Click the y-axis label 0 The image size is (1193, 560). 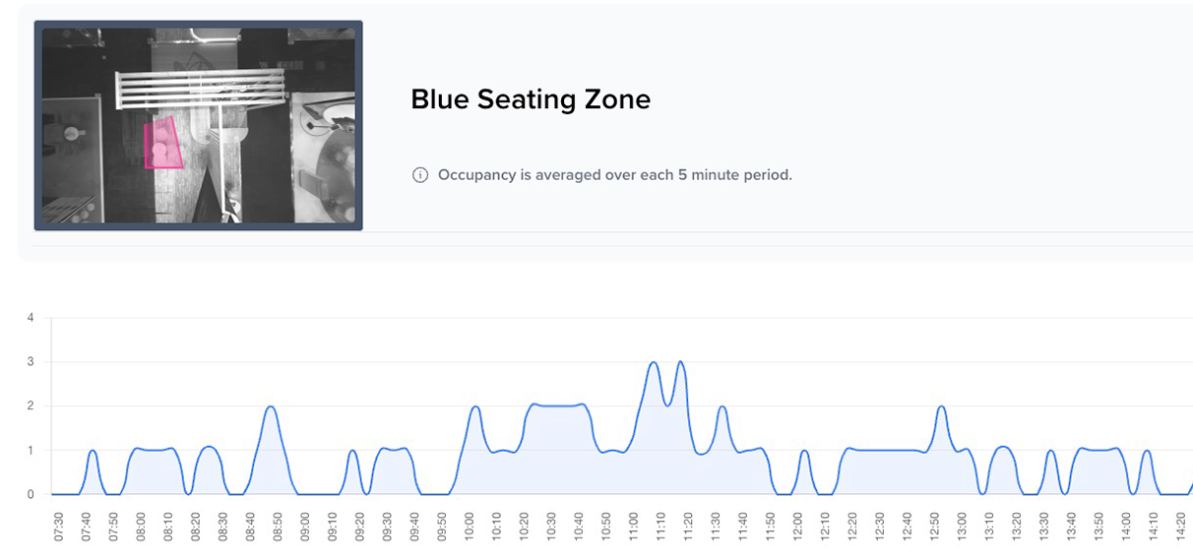(x=31, y=495)
